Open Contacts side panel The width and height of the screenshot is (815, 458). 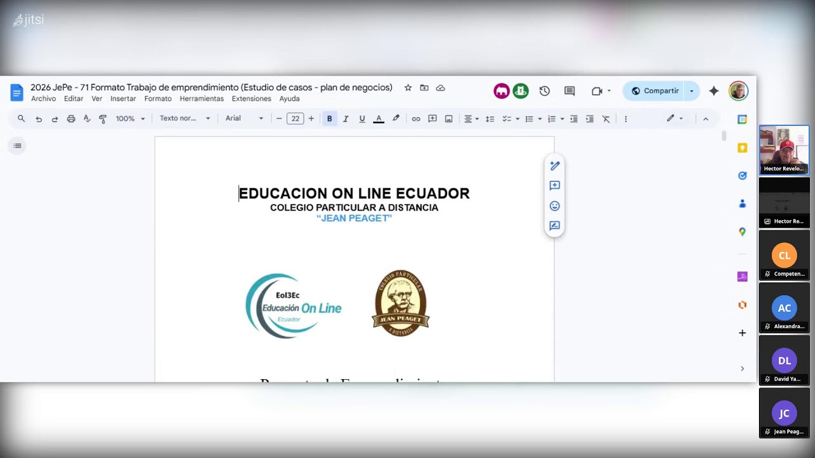pos(742,204)
